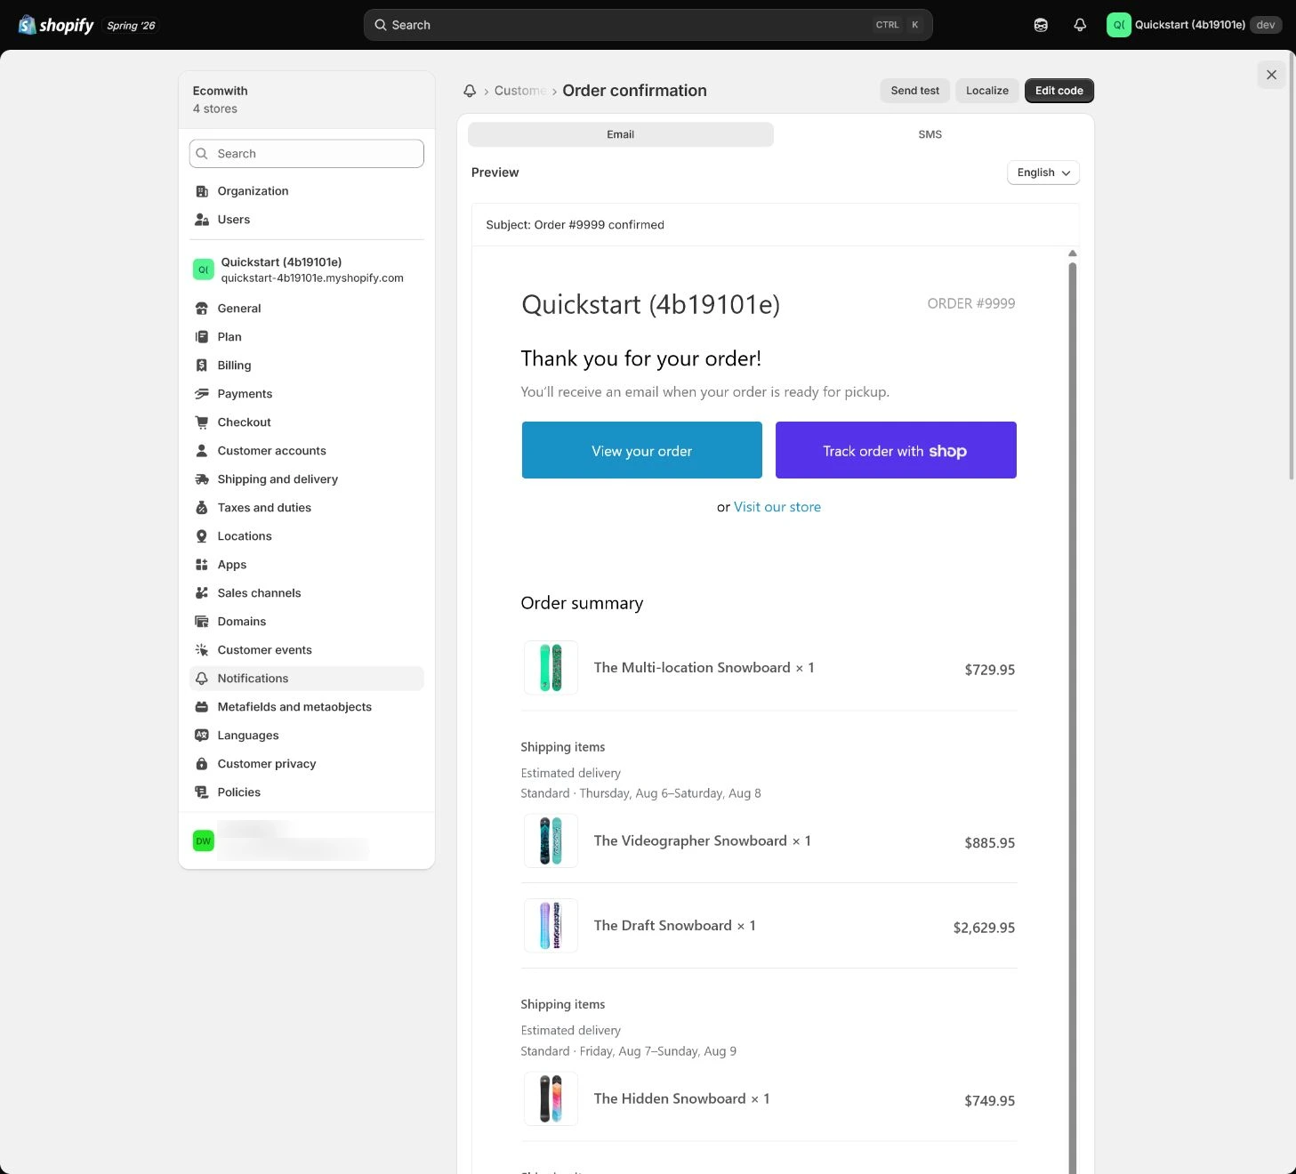Click the Hidden Snowboard thumbnail

coord(551,1099)
